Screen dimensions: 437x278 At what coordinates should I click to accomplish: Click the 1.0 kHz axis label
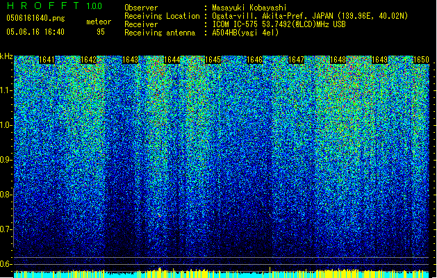coord(6,125)
